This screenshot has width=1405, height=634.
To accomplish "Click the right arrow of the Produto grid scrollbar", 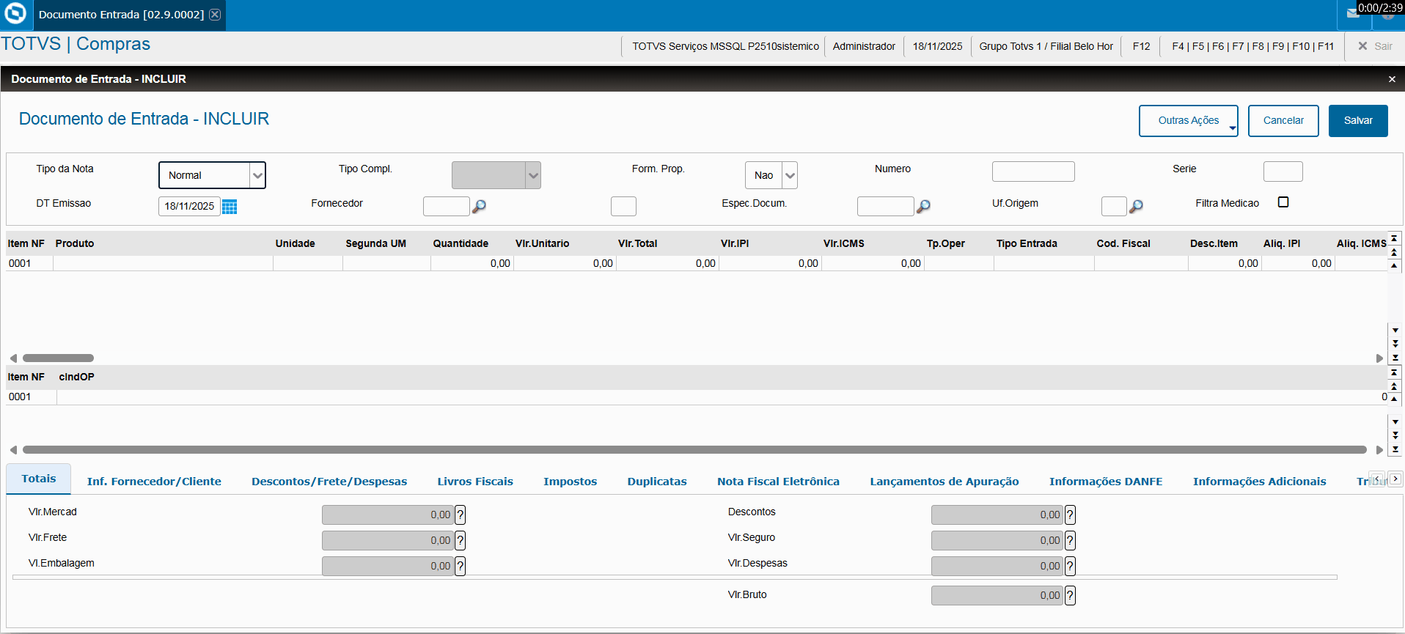I will click(1379, 358).
